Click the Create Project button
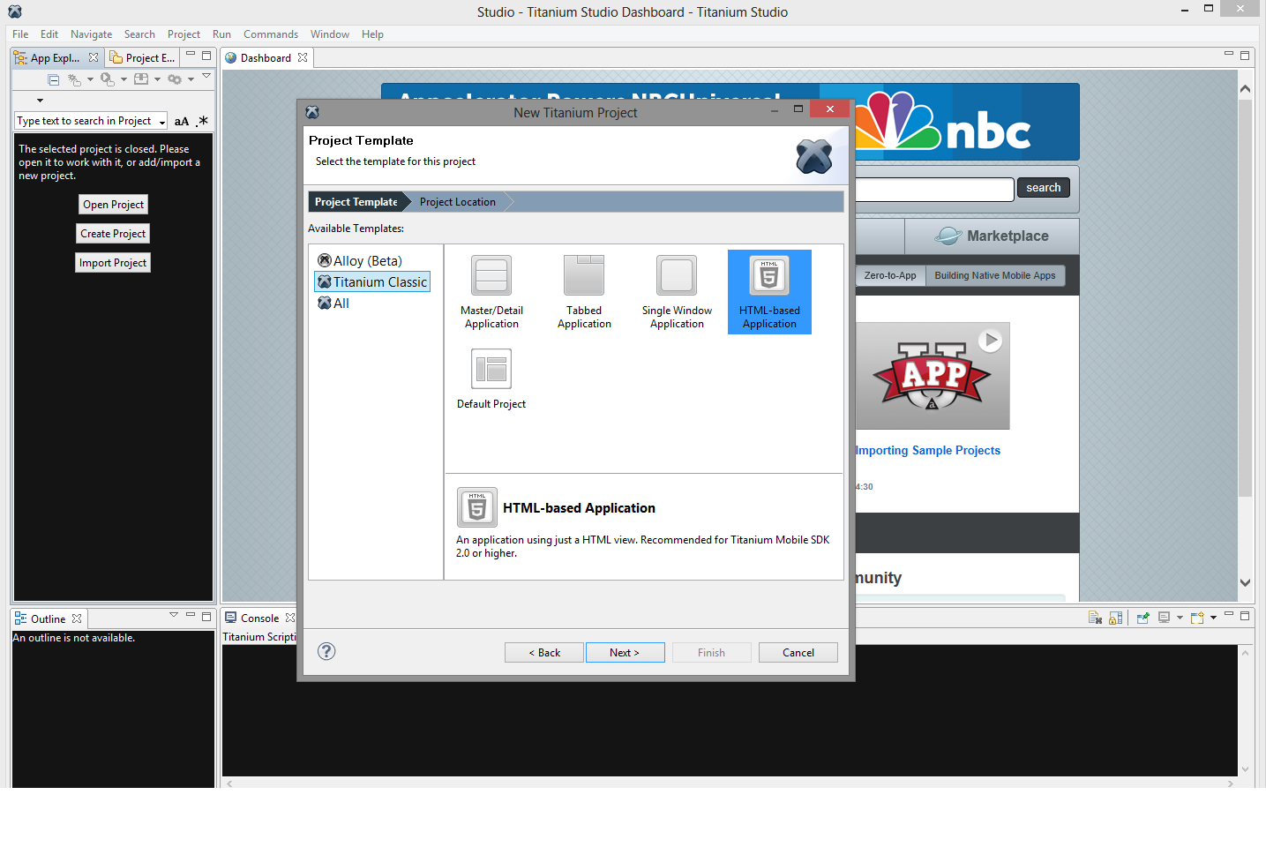 113,233
